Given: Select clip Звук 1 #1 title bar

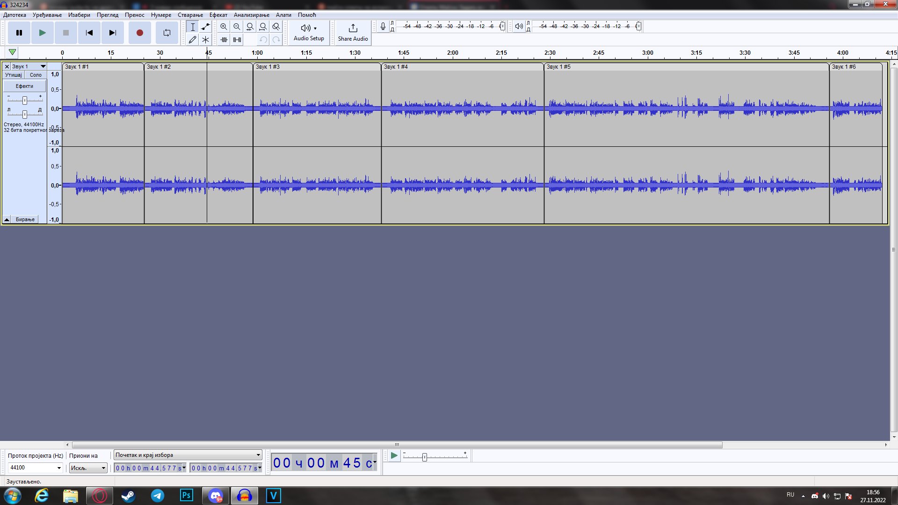Looking at the screenshot, I should point(103,67).
